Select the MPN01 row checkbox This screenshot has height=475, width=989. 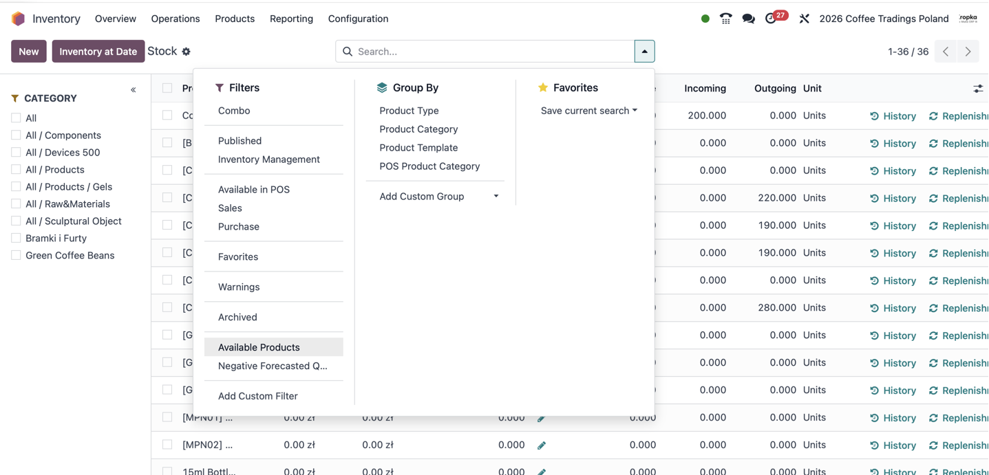tap(167, 417)
